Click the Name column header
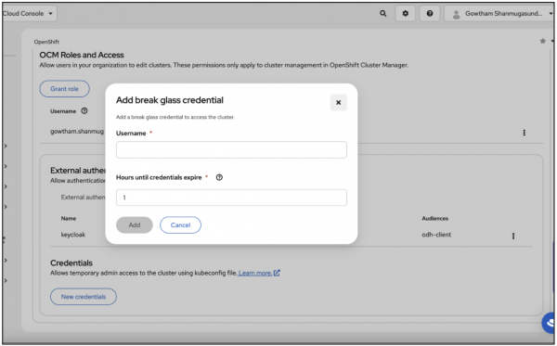 point(69,218)
